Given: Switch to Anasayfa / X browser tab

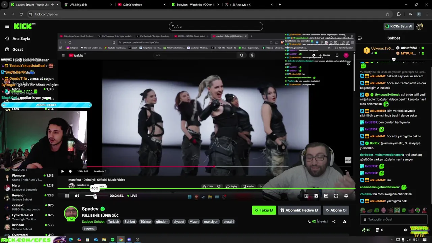Looking at the screenshot, I should point(249,5).
